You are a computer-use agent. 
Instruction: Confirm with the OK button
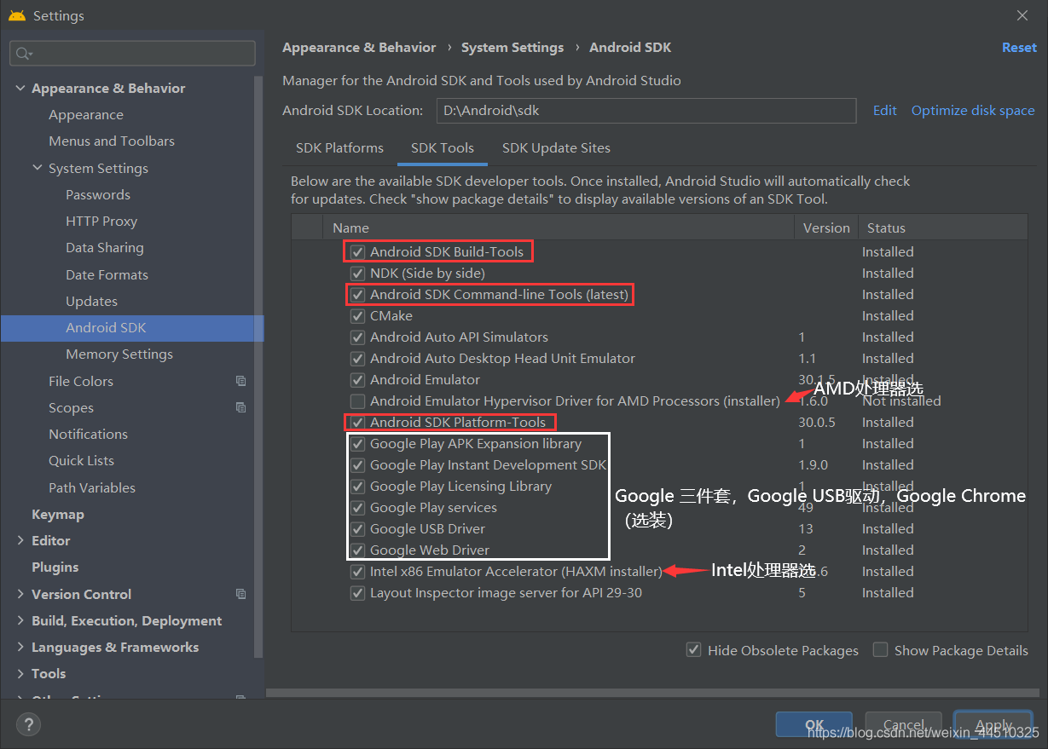pyautogui.click(x=814, y=725)
